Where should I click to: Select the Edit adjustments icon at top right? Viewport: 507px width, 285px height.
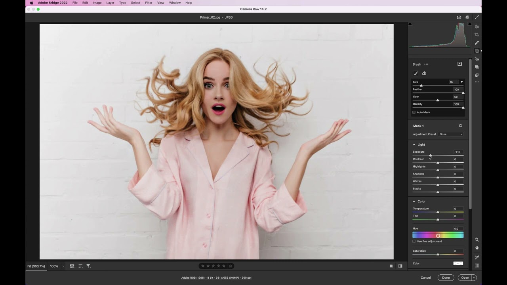click(x=477, y=26)
